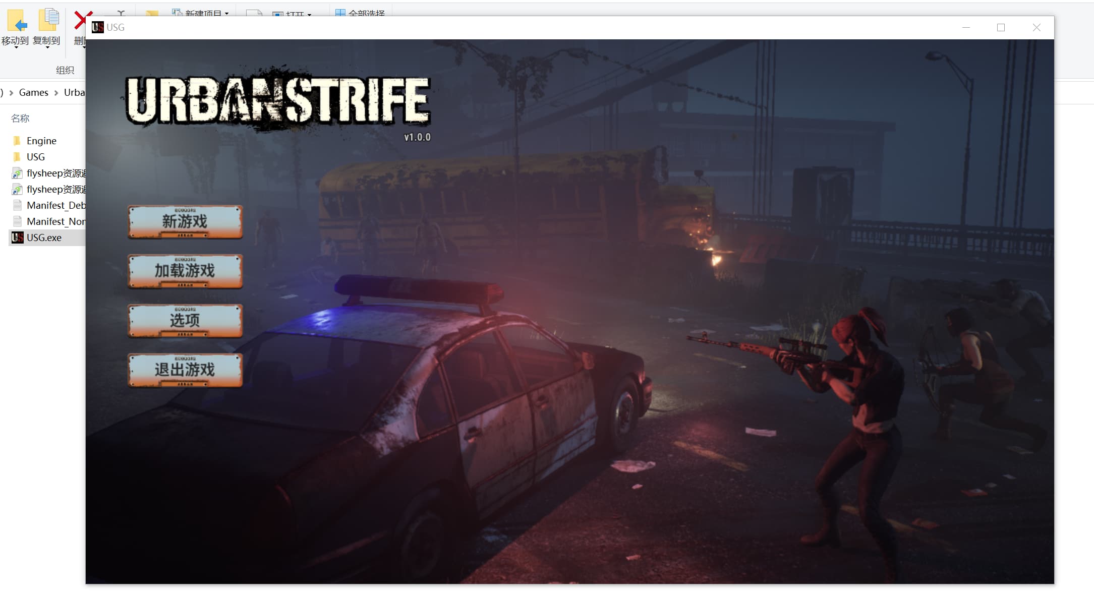Expand the chevron before Games in breadcrumb
1094x593 pixels.
(11, 93)
